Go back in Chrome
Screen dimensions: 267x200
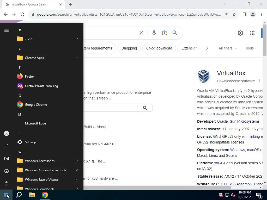click(6, 14)
